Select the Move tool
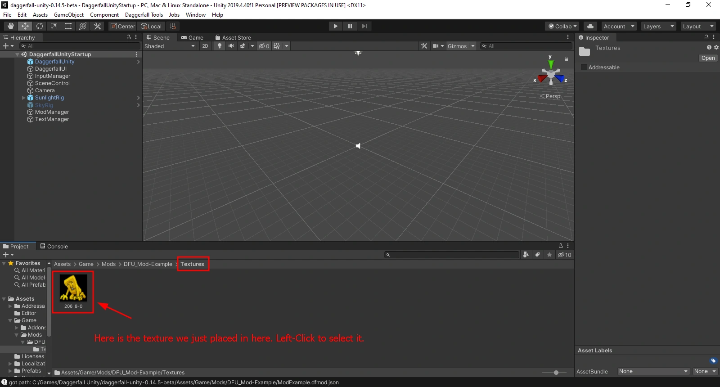 25,26
